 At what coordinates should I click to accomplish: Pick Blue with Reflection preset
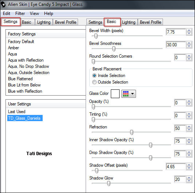click(25, 91)
